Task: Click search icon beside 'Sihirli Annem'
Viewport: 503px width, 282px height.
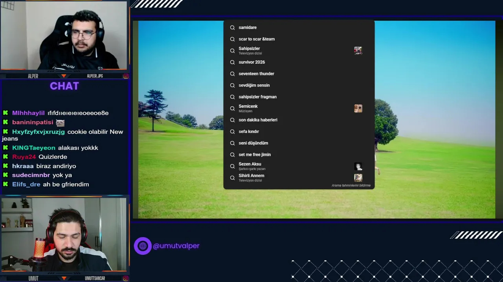Action: 232,178
